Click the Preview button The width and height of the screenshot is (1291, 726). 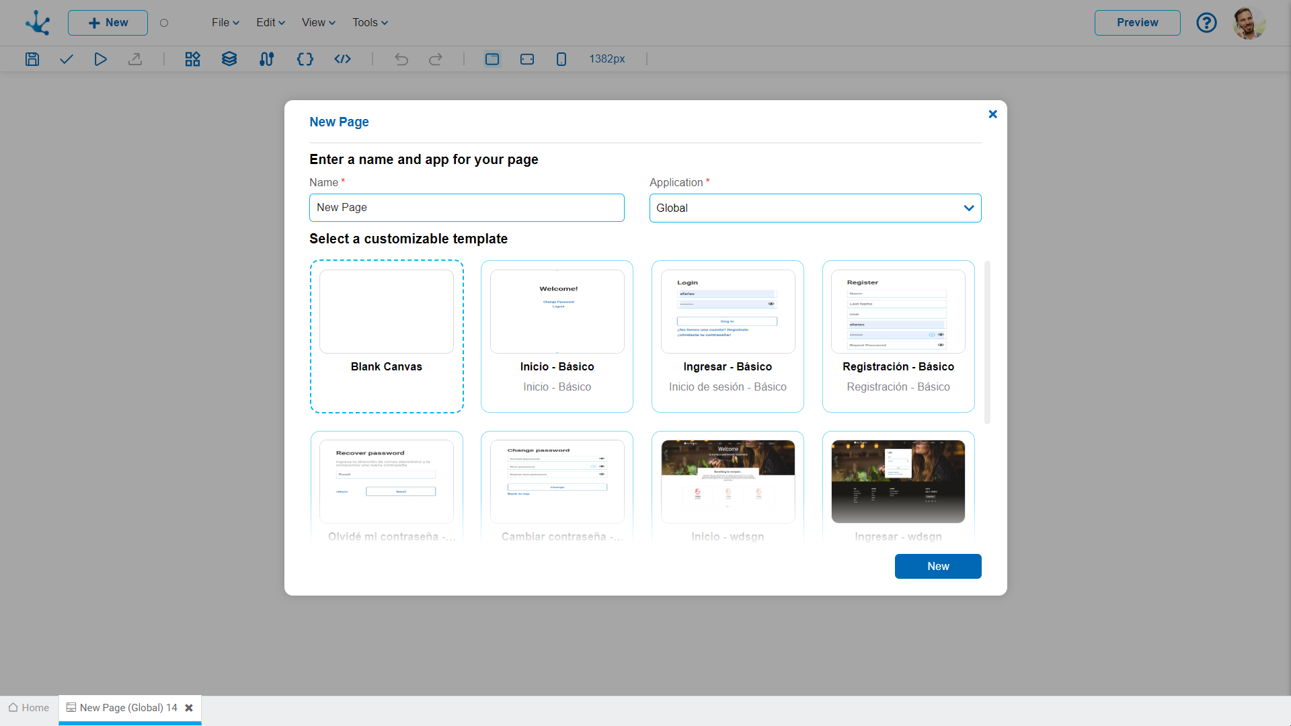1138,23
